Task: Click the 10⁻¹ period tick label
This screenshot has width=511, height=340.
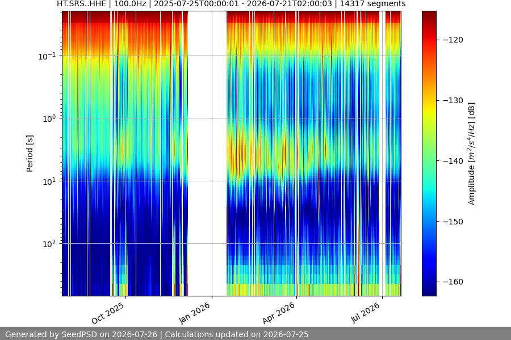Action: point(47,56)
